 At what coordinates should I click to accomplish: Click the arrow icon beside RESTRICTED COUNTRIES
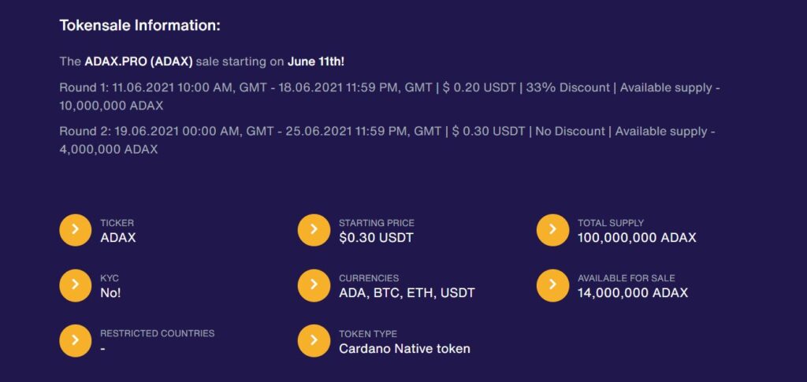click(x=76, y=340)
